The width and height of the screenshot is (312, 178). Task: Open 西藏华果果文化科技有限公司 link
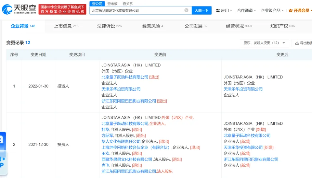click(127, 159)
